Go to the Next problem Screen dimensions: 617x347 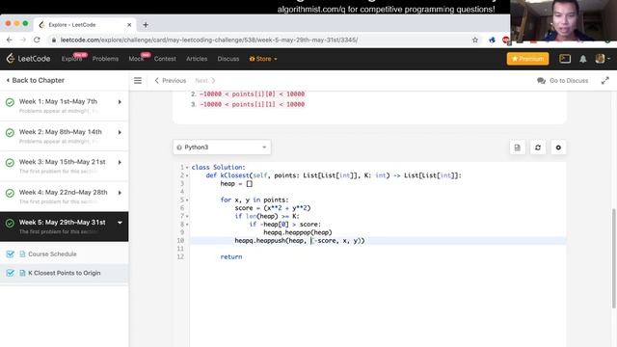[x=205, y=81]
